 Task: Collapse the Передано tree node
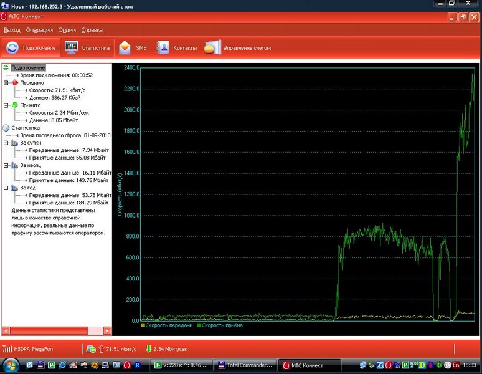(6, 82)
